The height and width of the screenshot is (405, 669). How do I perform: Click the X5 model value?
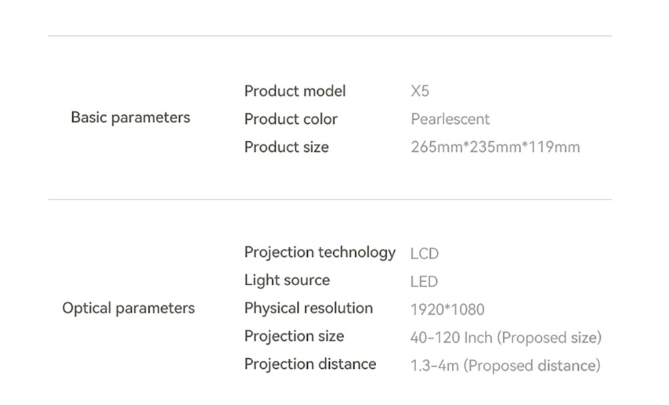click(420, 91)
